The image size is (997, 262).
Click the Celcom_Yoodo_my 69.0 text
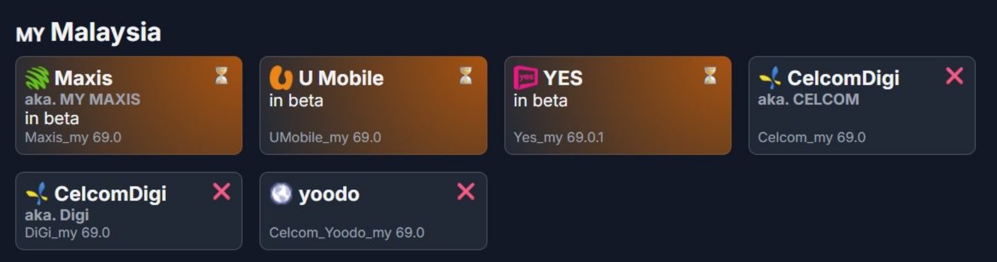point(346,233)
